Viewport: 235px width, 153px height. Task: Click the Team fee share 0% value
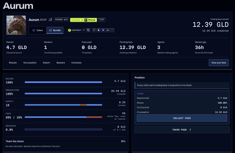pos(123,141)
